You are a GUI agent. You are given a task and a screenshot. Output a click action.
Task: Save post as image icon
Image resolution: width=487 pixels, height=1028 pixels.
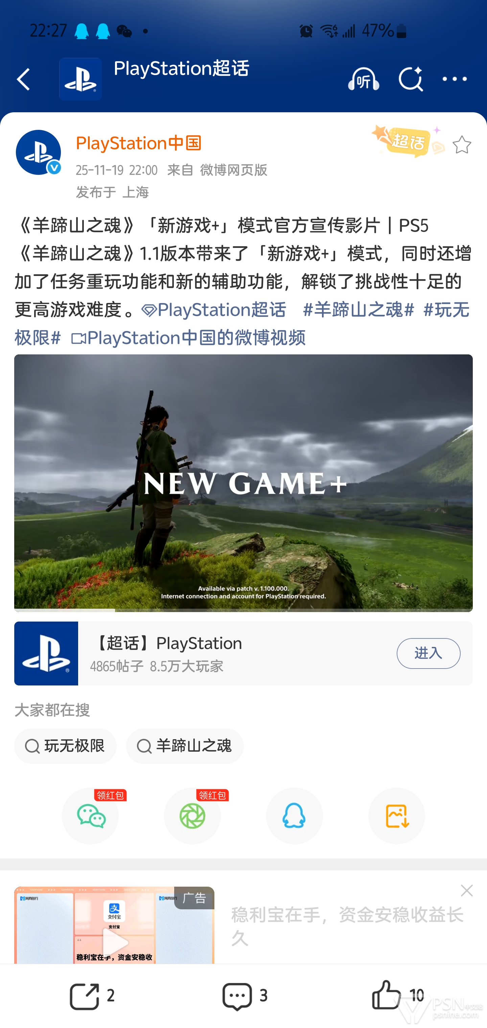[x=396, y=815]
